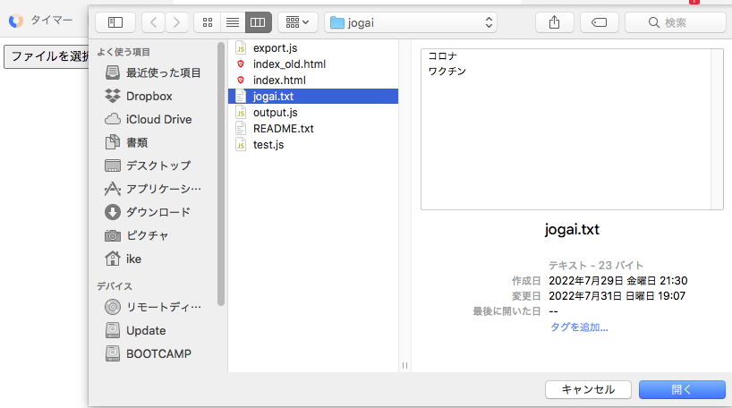Open the jogai folder path popup
This screenshot has height=408, width=732.
411,22
